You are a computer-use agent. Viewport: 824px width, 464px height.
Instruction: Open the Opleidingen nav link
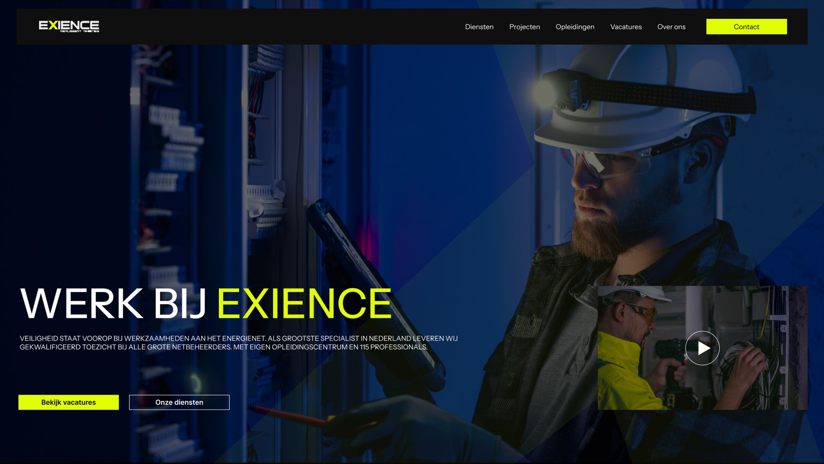[575, 27]
